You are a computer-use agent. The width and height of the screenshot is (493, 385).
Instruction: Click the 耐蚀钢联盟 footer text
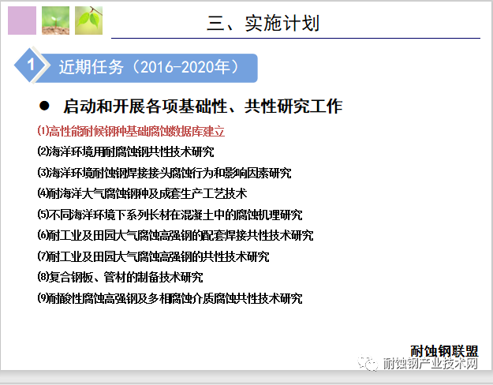point(444,350)
